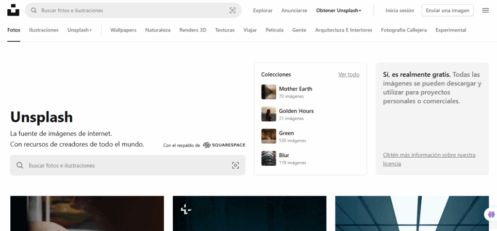
Task: Click Enviar una imagen button
Action: [447, 11]
